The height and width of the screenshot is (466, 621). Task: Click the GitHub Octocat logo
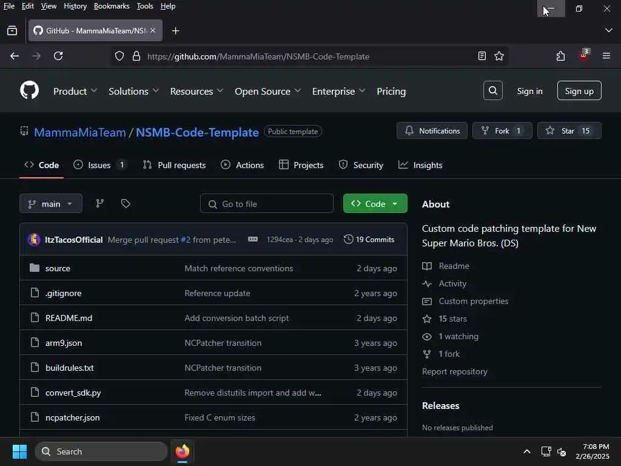point(29,91)
